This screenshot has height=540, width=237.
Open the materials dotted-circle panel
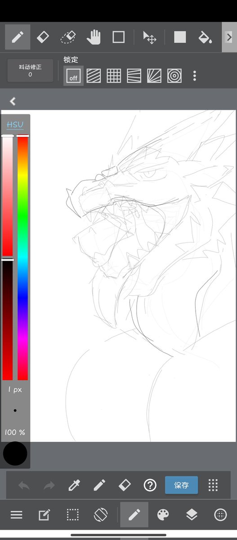220,515
